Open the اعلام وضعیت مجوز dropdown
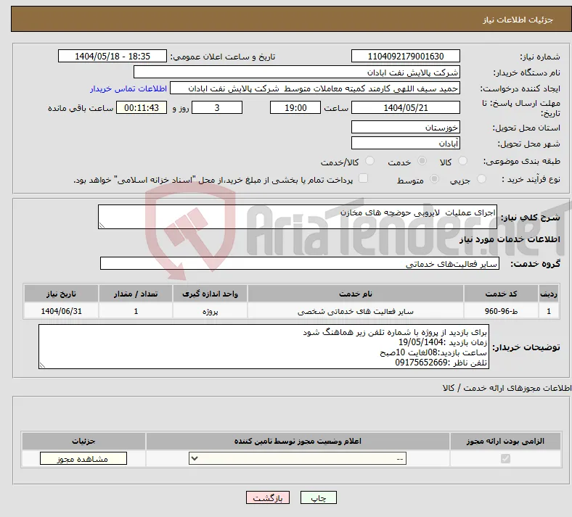Image resolution: width=572 pixels, height=517 pixels. click(x=298, y=458)
